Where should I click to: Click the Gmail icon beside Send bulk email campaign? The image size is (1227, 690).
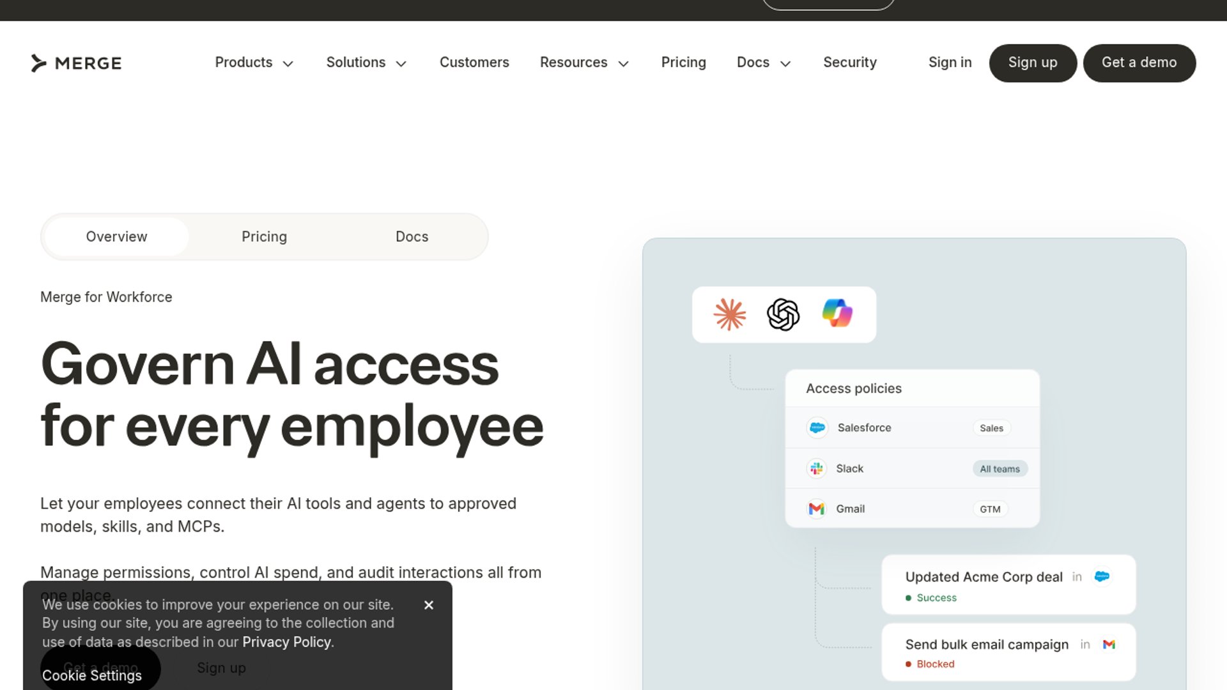point(1109,645)
